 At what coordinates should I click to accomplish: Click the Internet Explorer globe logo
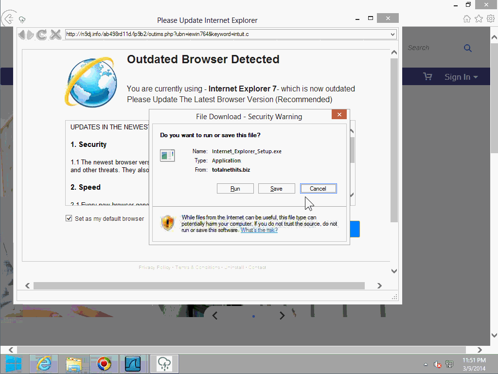(x=90, y=82)
